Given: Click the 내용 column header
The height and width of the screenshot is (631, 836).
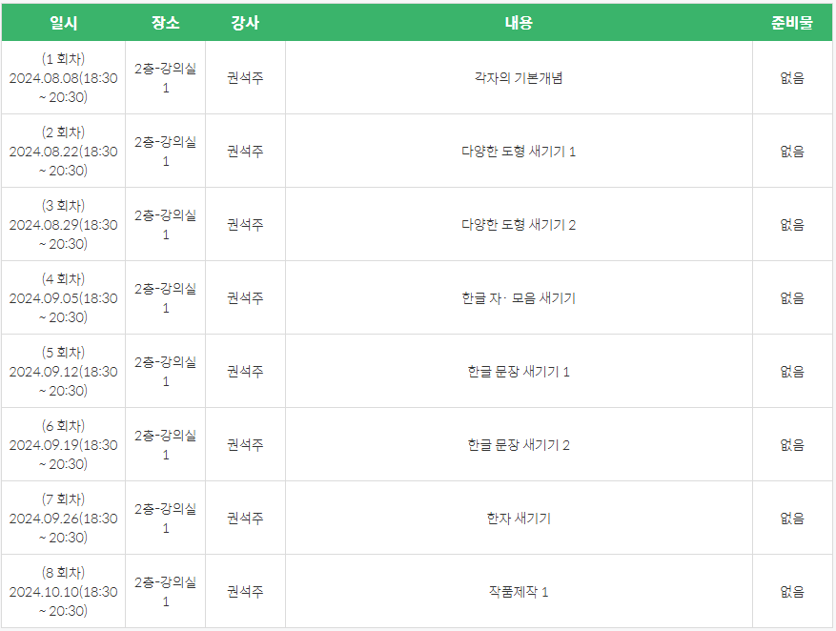Looking at the screenshot, I should (x=519, y=23).
